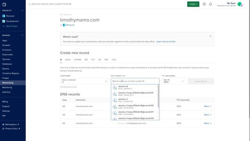Open Product Docs external link
Image resolution: width=250 pixels, height=141 pixels.
click(x=11, y=128)
